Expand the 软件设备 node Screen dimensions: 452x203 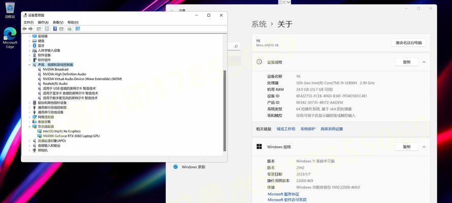29,55
